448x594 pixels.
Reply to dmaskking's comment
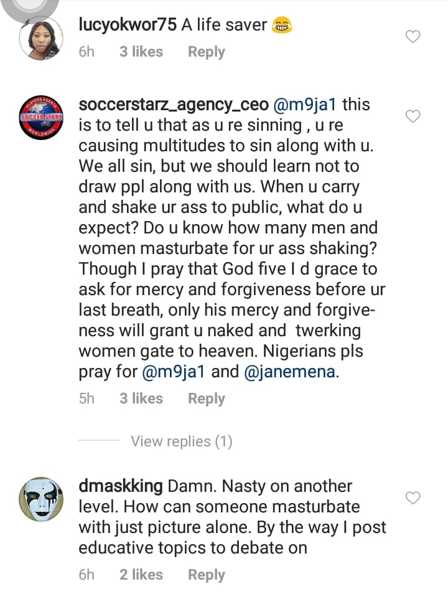[x=206, y=575]
